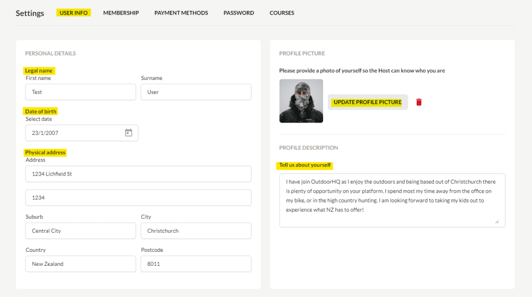
Task: Click inside the Tell us about yourself textarea
Action: point(392,200)
